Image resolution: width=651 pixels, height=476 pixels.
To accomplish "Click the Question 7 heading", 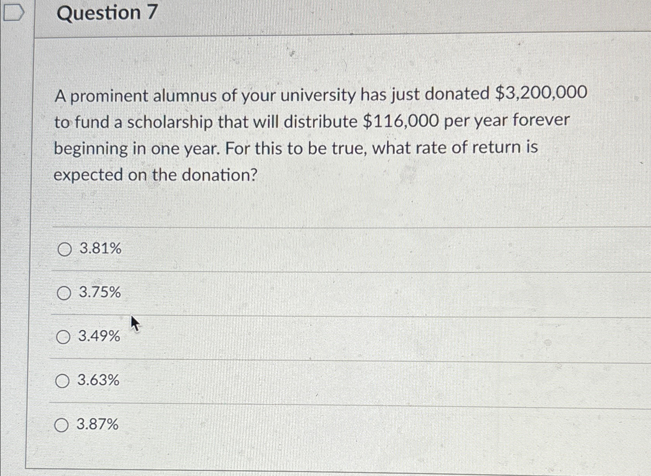I will (107, 13).
